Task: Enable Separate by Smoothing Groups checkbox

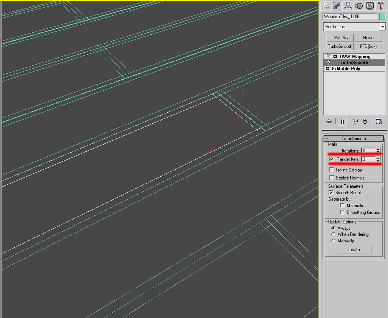Action: coord(342,212)
